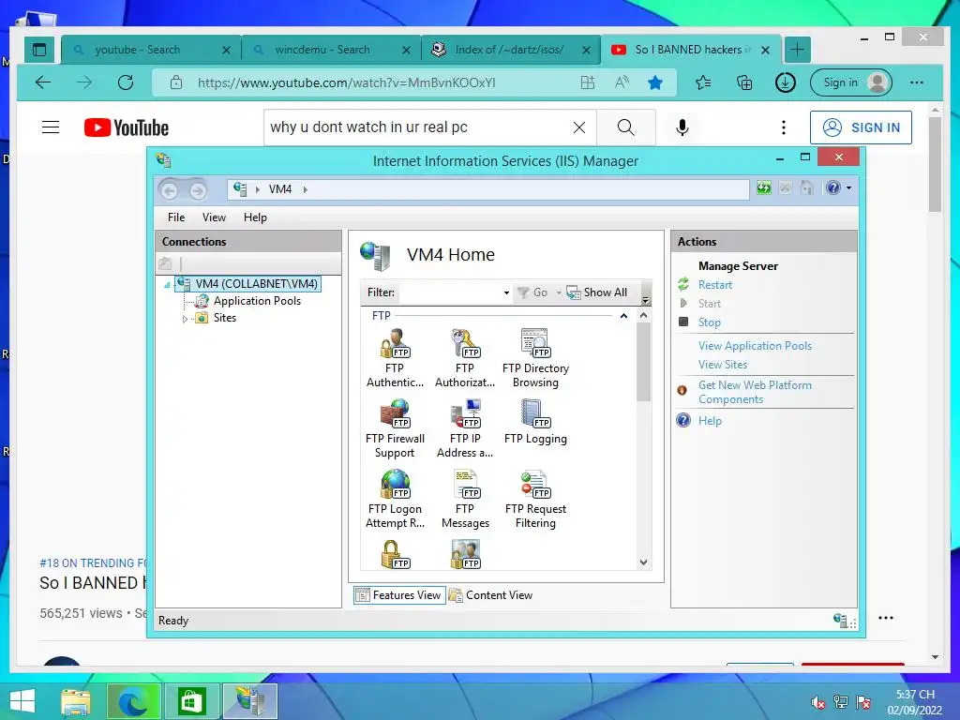
Task: Open Edge favorites list icon
Action: [703, 82]
